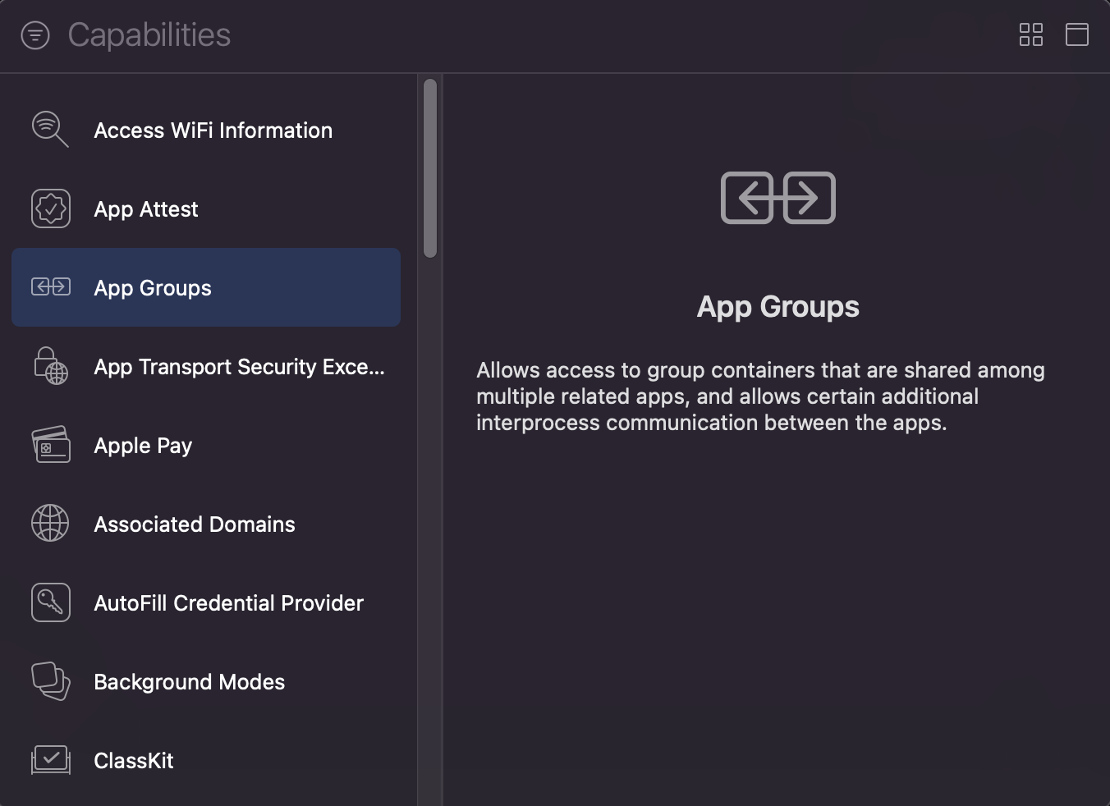The image size is (1110, 806).
Task: Switch to grid view icon
Action: (x=1030, y=34)
